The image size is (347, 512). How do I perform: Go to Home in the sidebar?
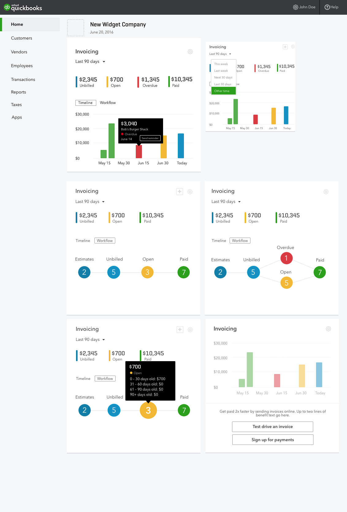coord(30,24)
